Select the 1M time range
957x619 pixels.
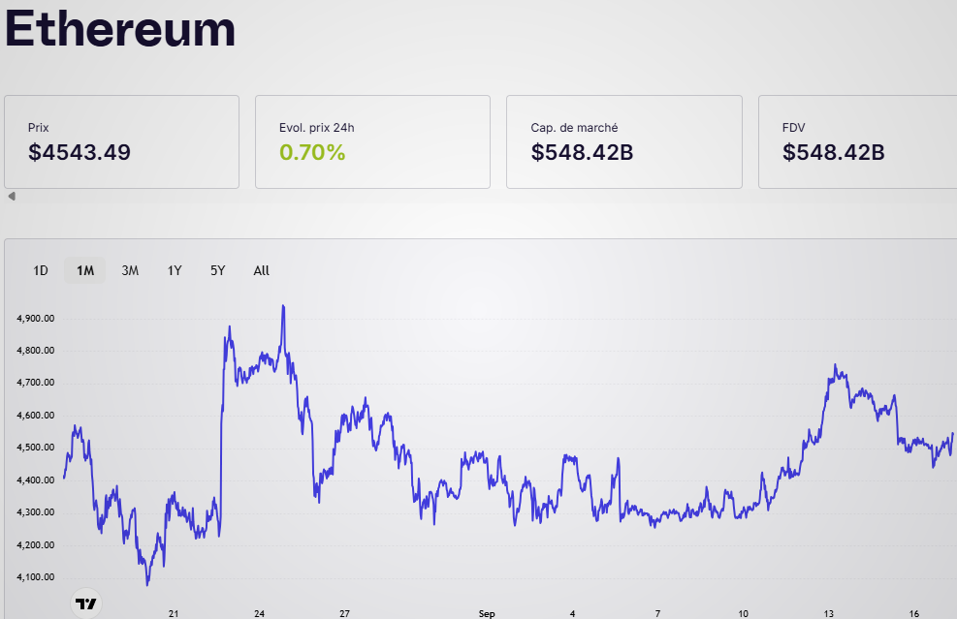pos(85,271)
